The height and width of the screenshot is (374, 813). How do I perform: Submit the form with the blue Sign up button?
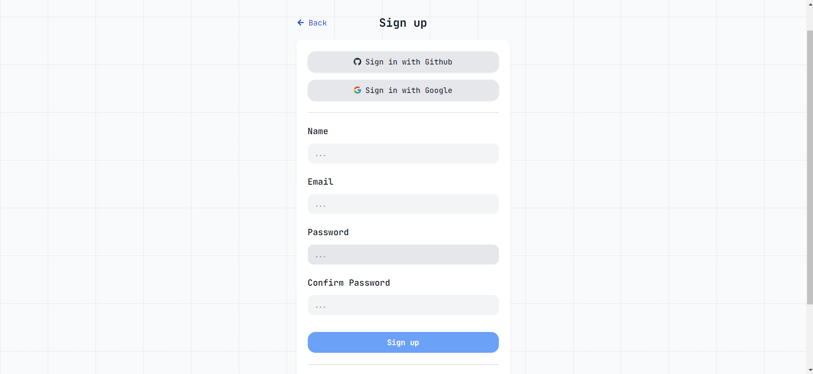(x=403, y=343)
